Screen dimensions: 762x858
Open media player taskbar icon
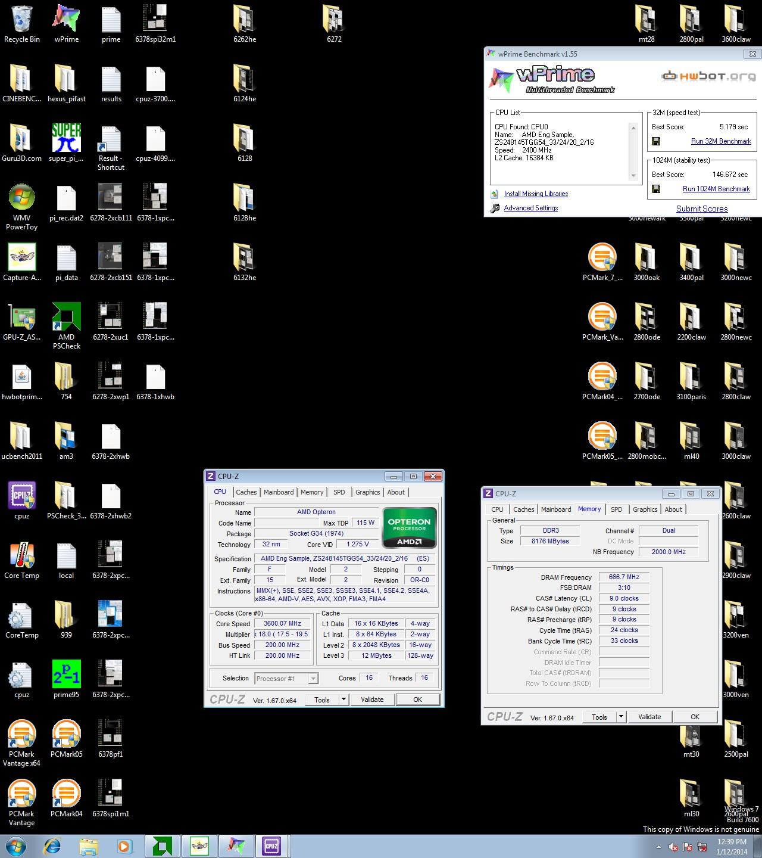(x=124, y=846)
